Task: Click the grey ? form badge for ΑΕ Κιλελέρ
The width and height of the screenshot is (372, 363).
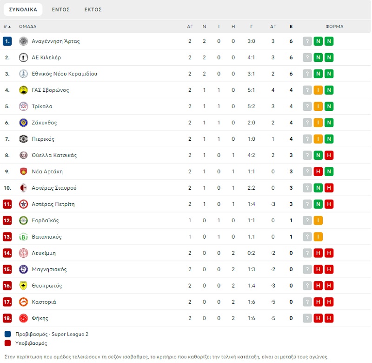Action: pyautogui.click(x=307, y=57)
